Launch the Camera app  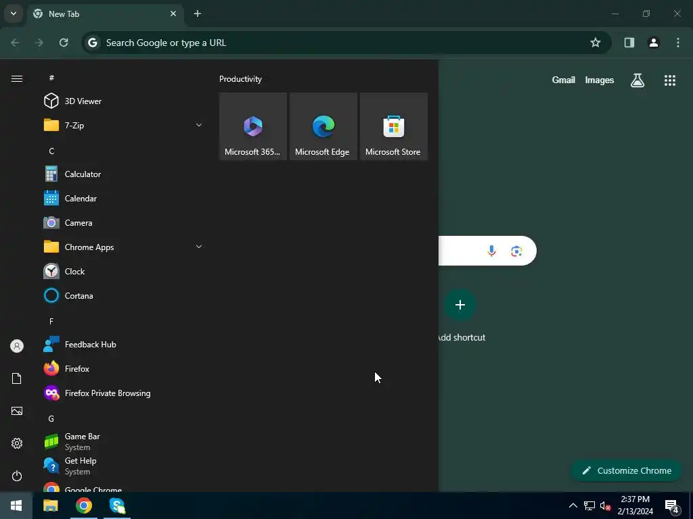[x=124, y=223]
